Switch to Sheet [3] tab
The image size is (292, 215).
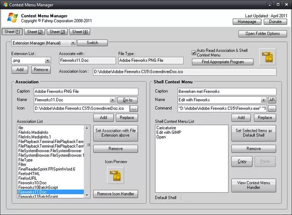click(57, 32)
